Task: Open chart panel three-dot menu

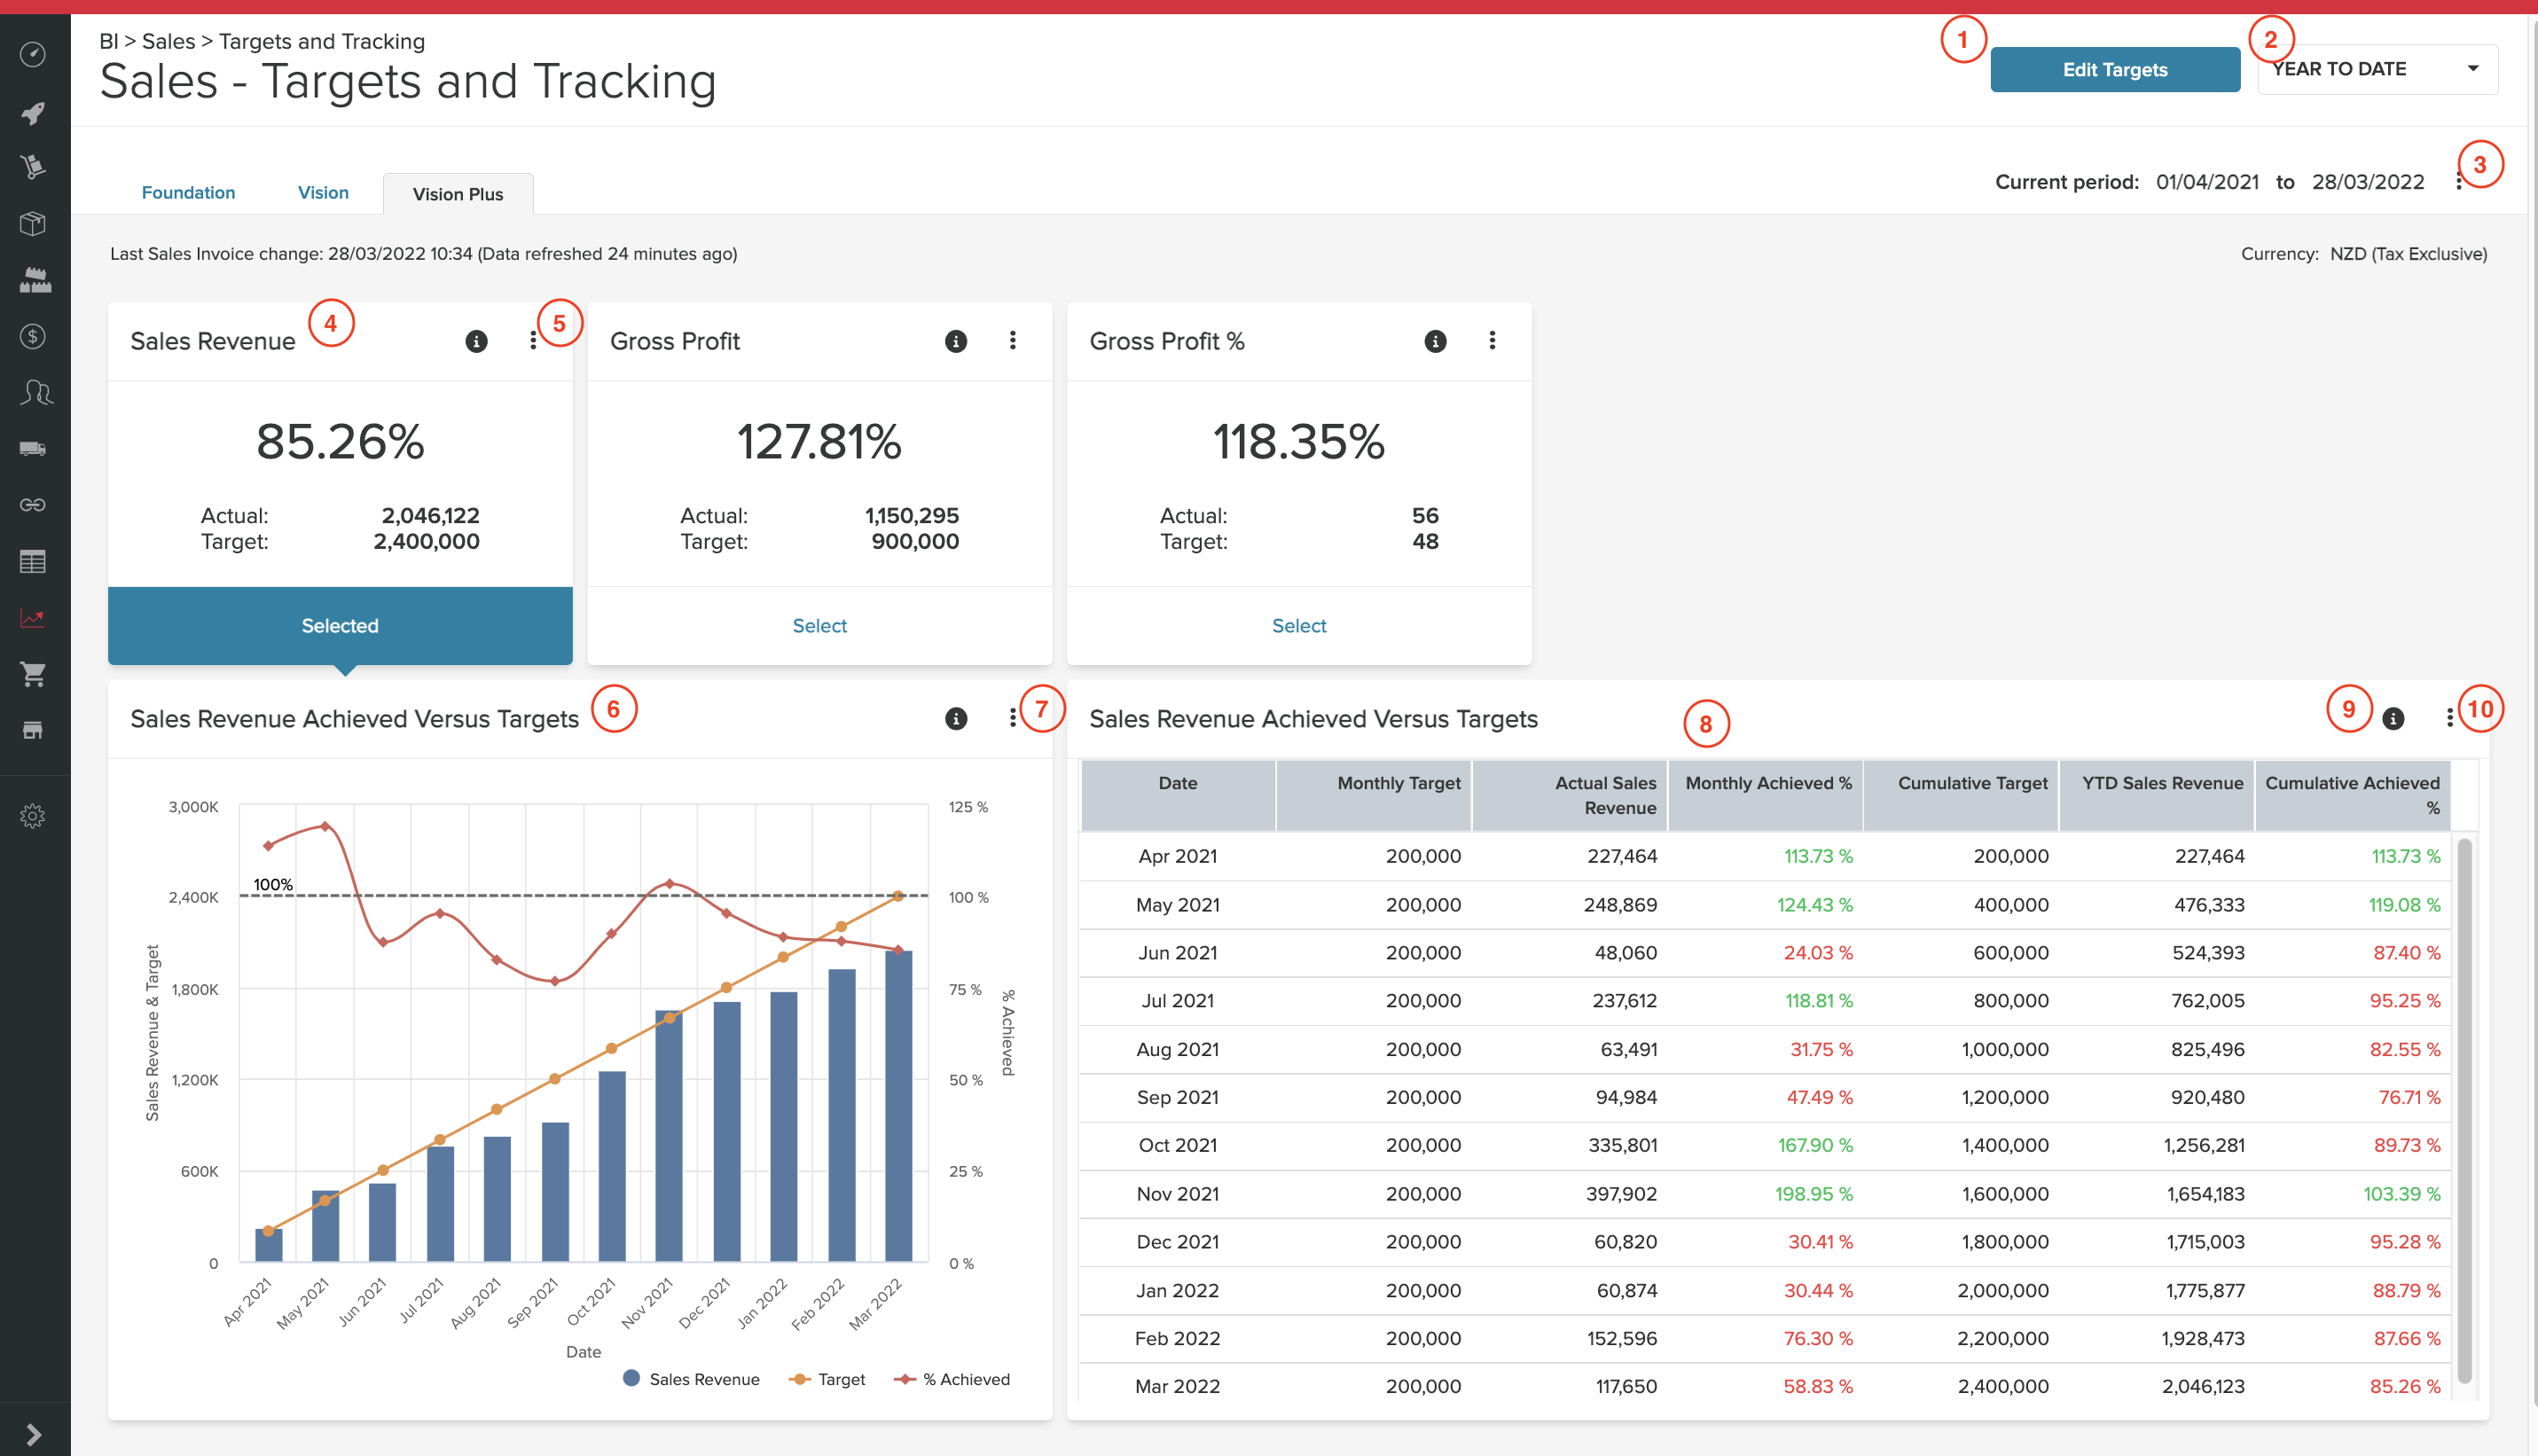Action: pyautogui.click(x=1013, y=718)
